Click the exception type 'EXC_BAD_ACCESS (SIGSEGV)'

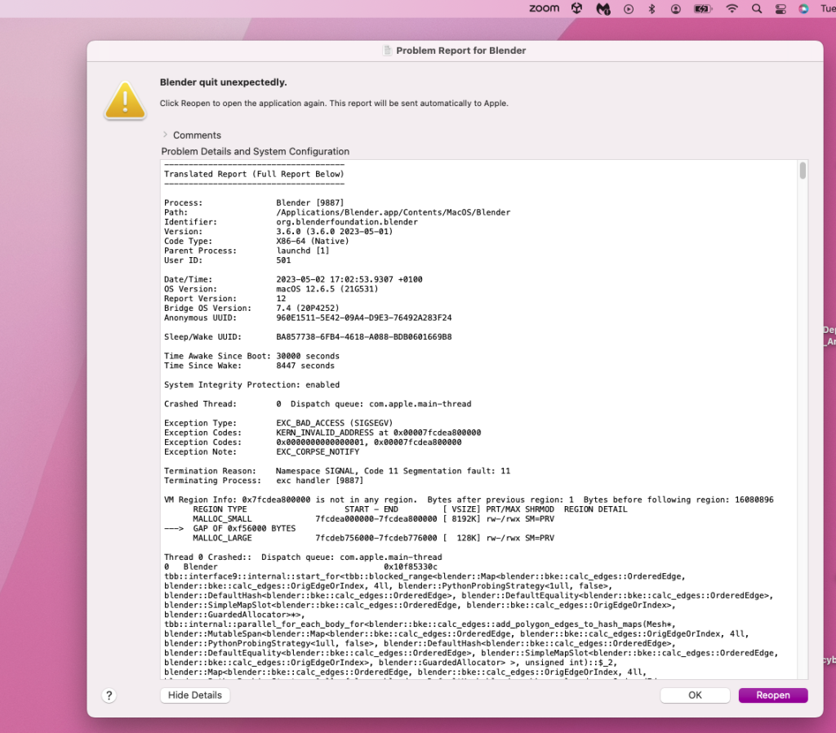click(334, 424)
